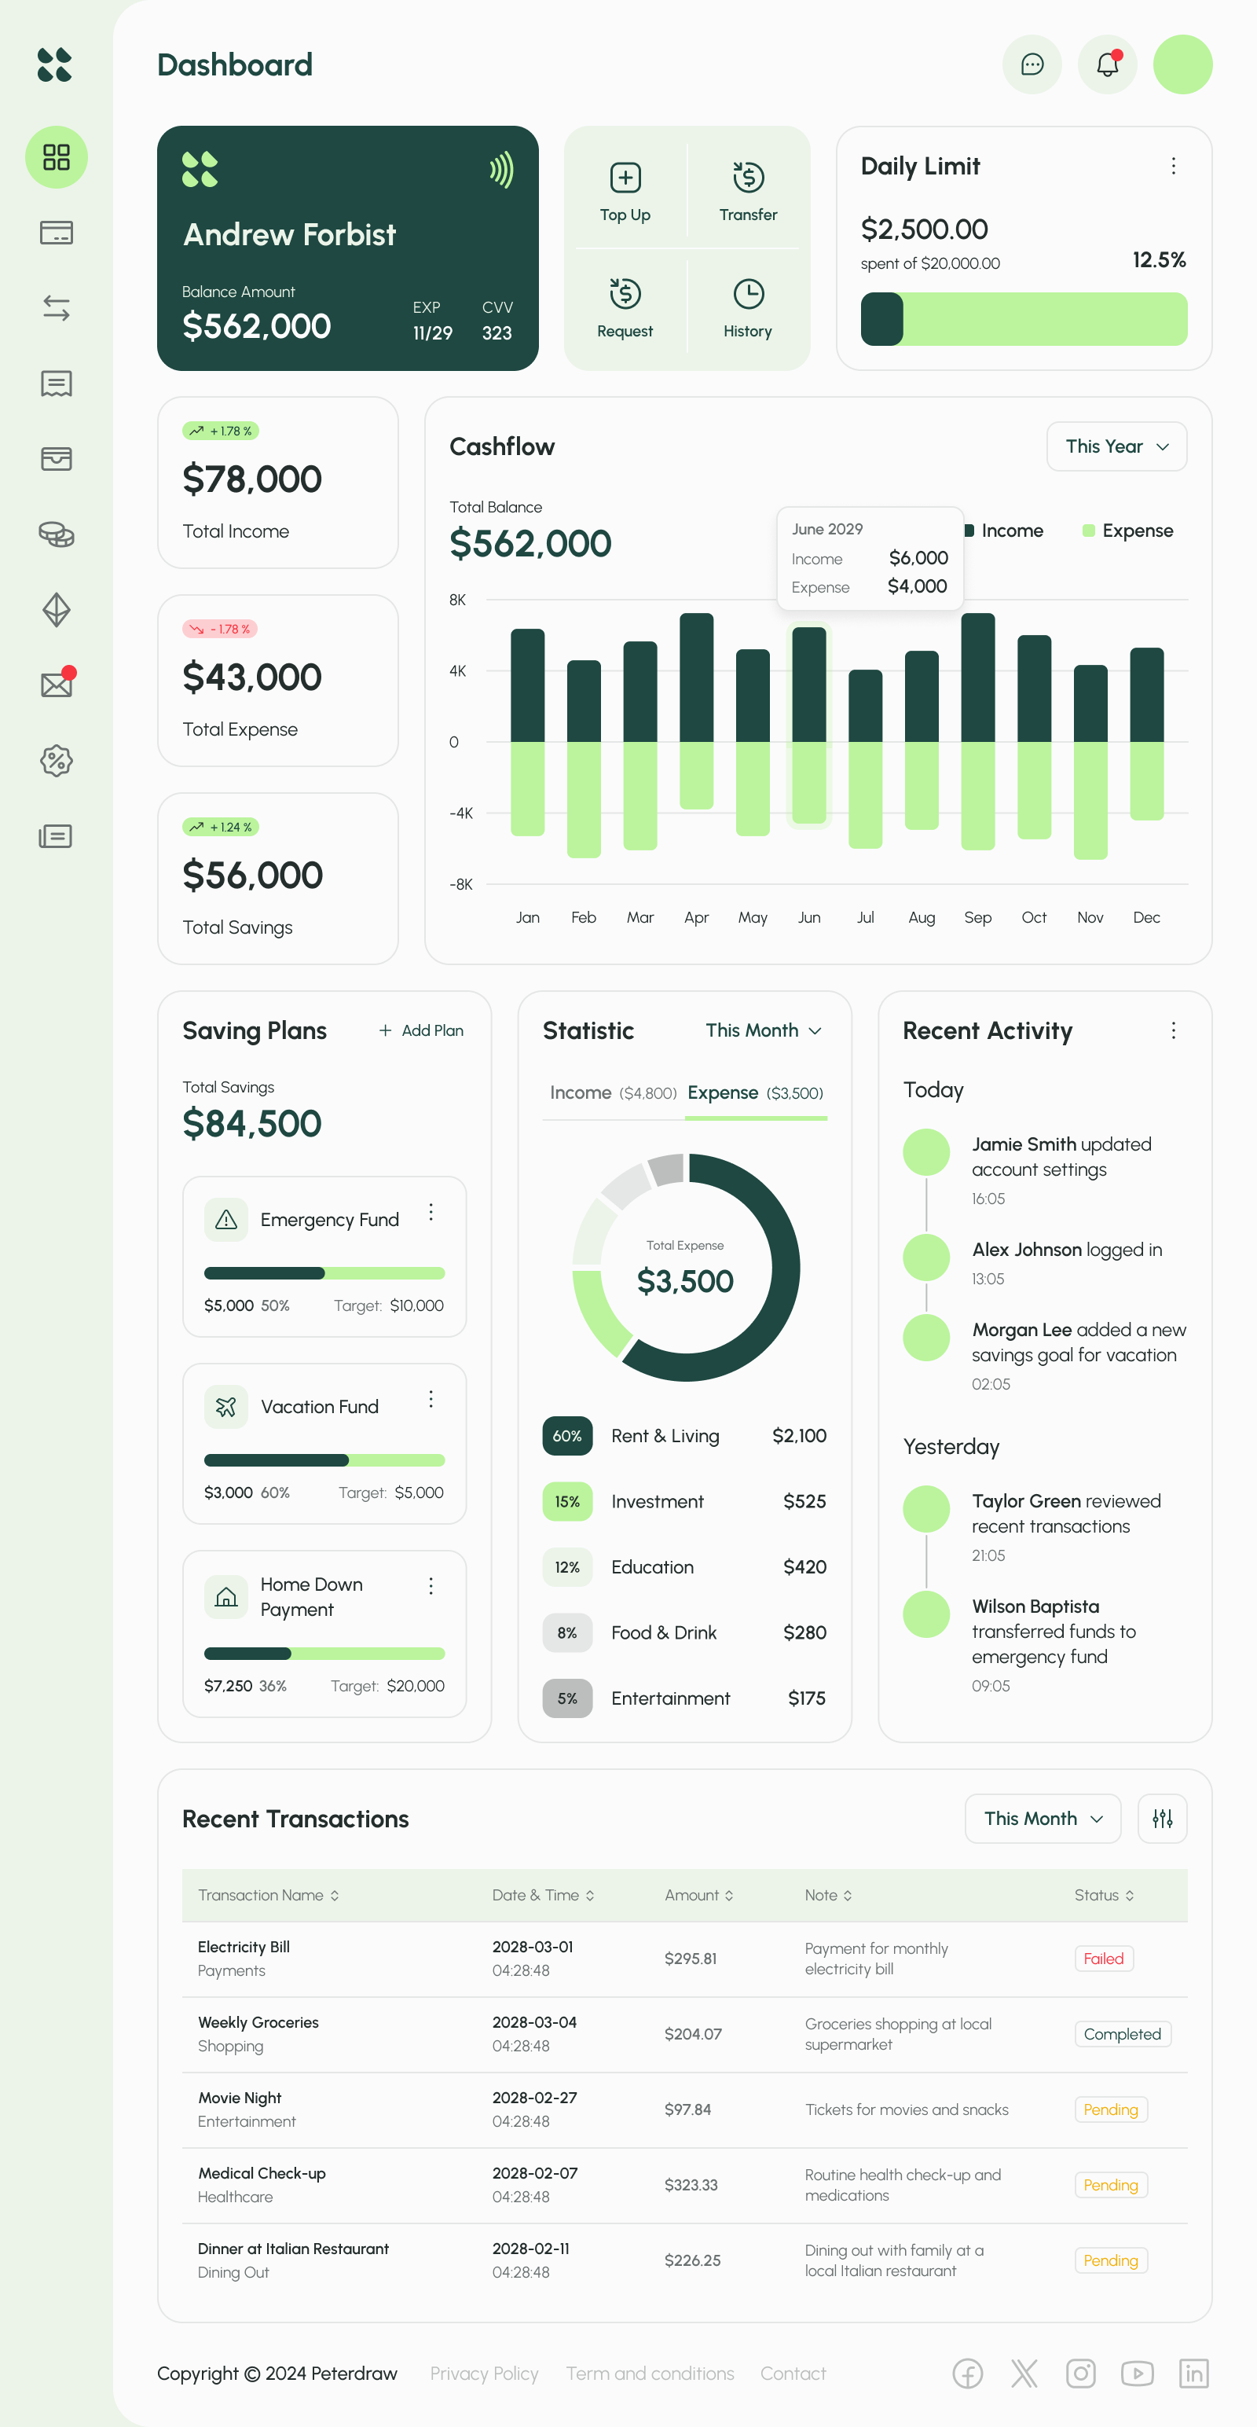Open Recent Transactions This Month dropdown
Viewport: 1257px width, 2427px height.
click(1043, 1819)
